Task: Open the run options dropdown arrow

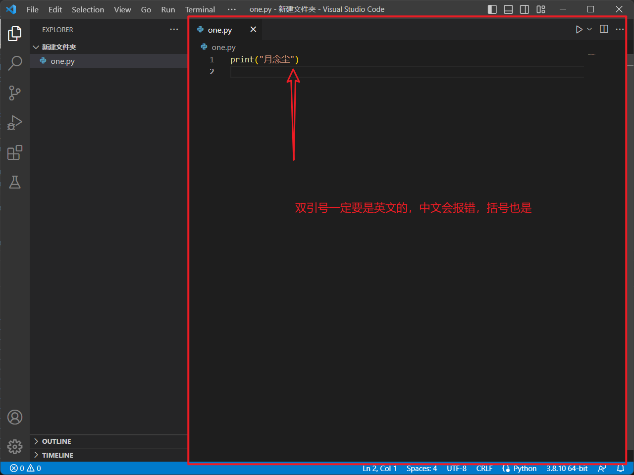Action: coord(589,30)
